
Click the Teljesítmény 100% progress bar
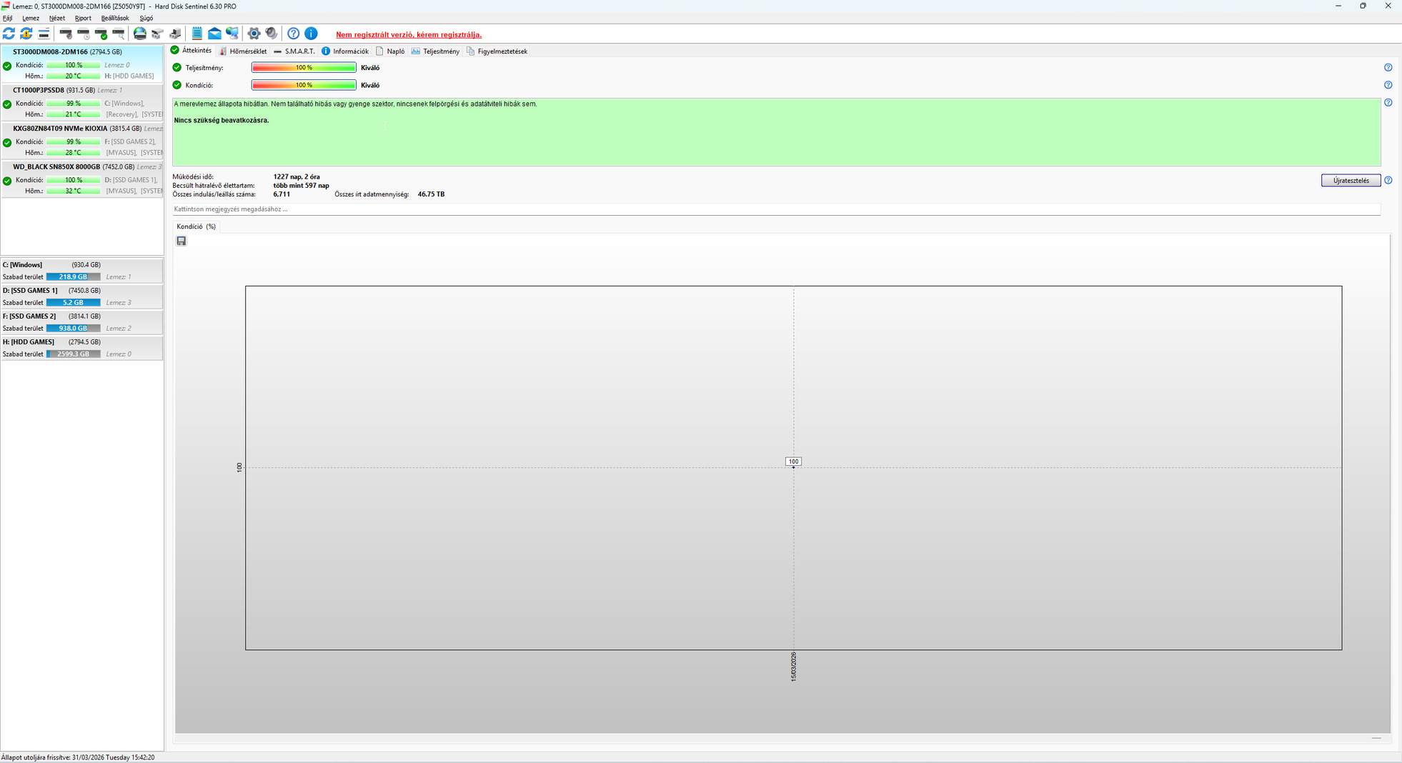[x=304, y=68]
